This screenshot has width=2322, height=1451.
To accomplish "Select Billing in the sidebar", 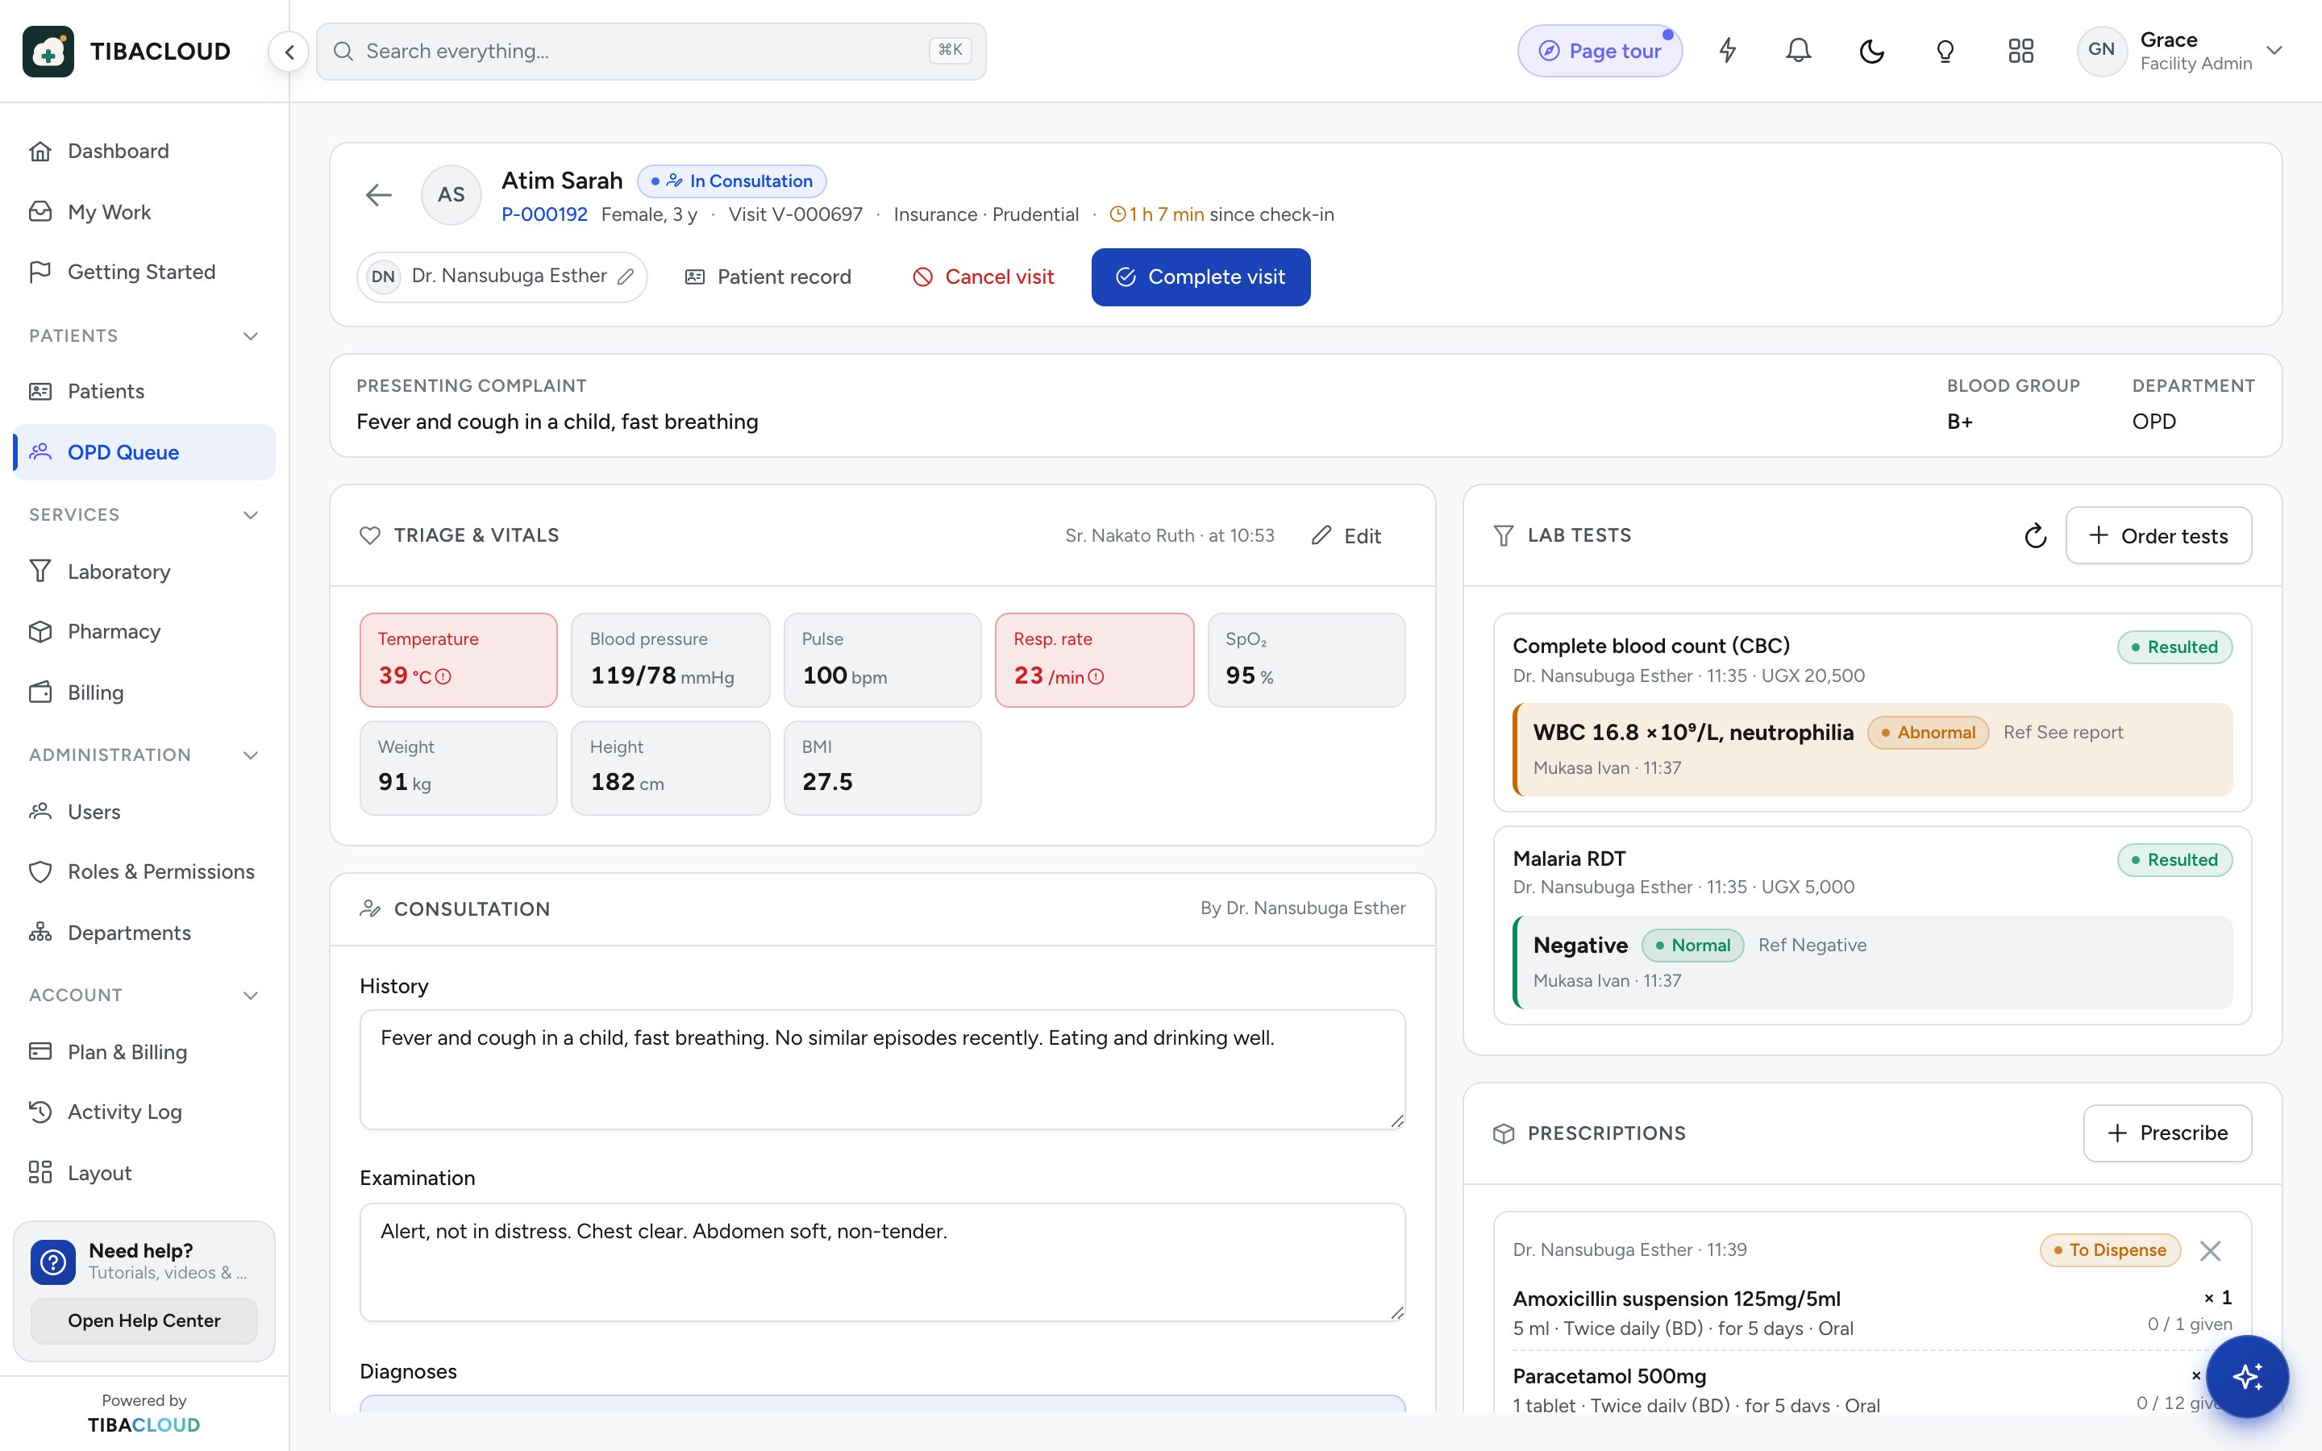I will 144,692.
